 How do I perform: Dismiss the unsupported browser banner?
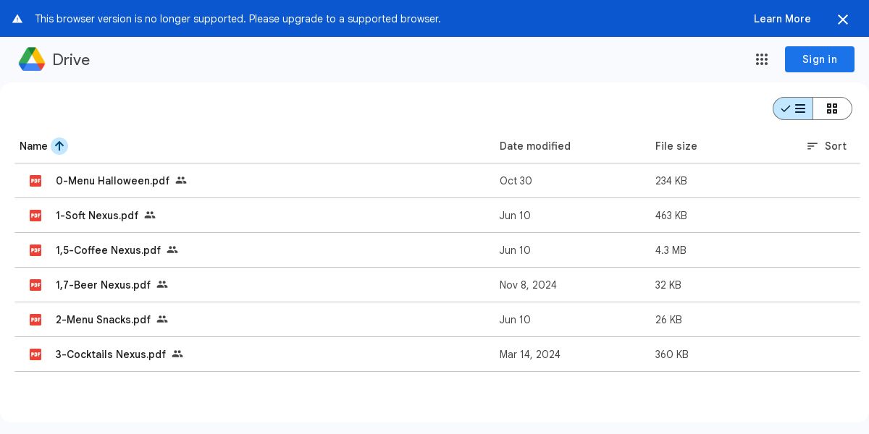tap(843, 20)
